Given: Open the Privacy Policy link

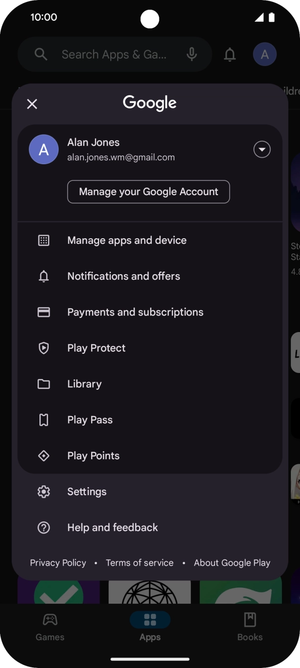Looking at the screenshot, I should 58,563.
